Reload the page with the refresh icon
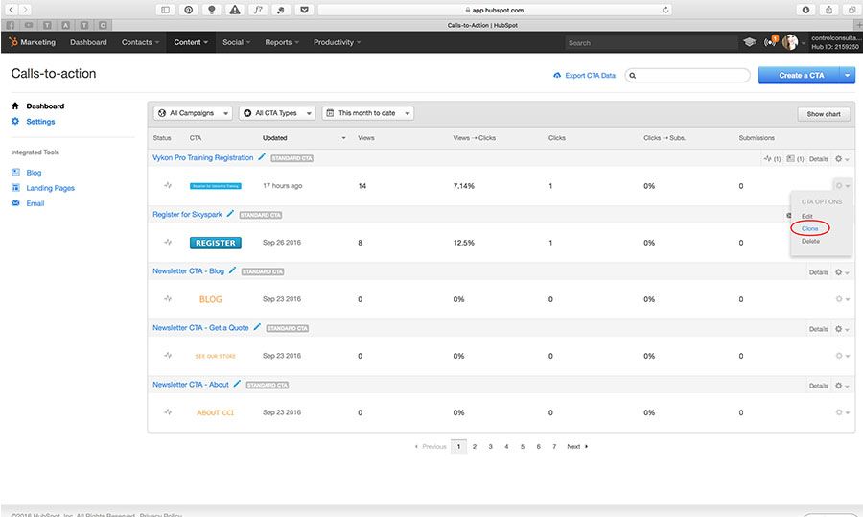 (x=665, y=10)
